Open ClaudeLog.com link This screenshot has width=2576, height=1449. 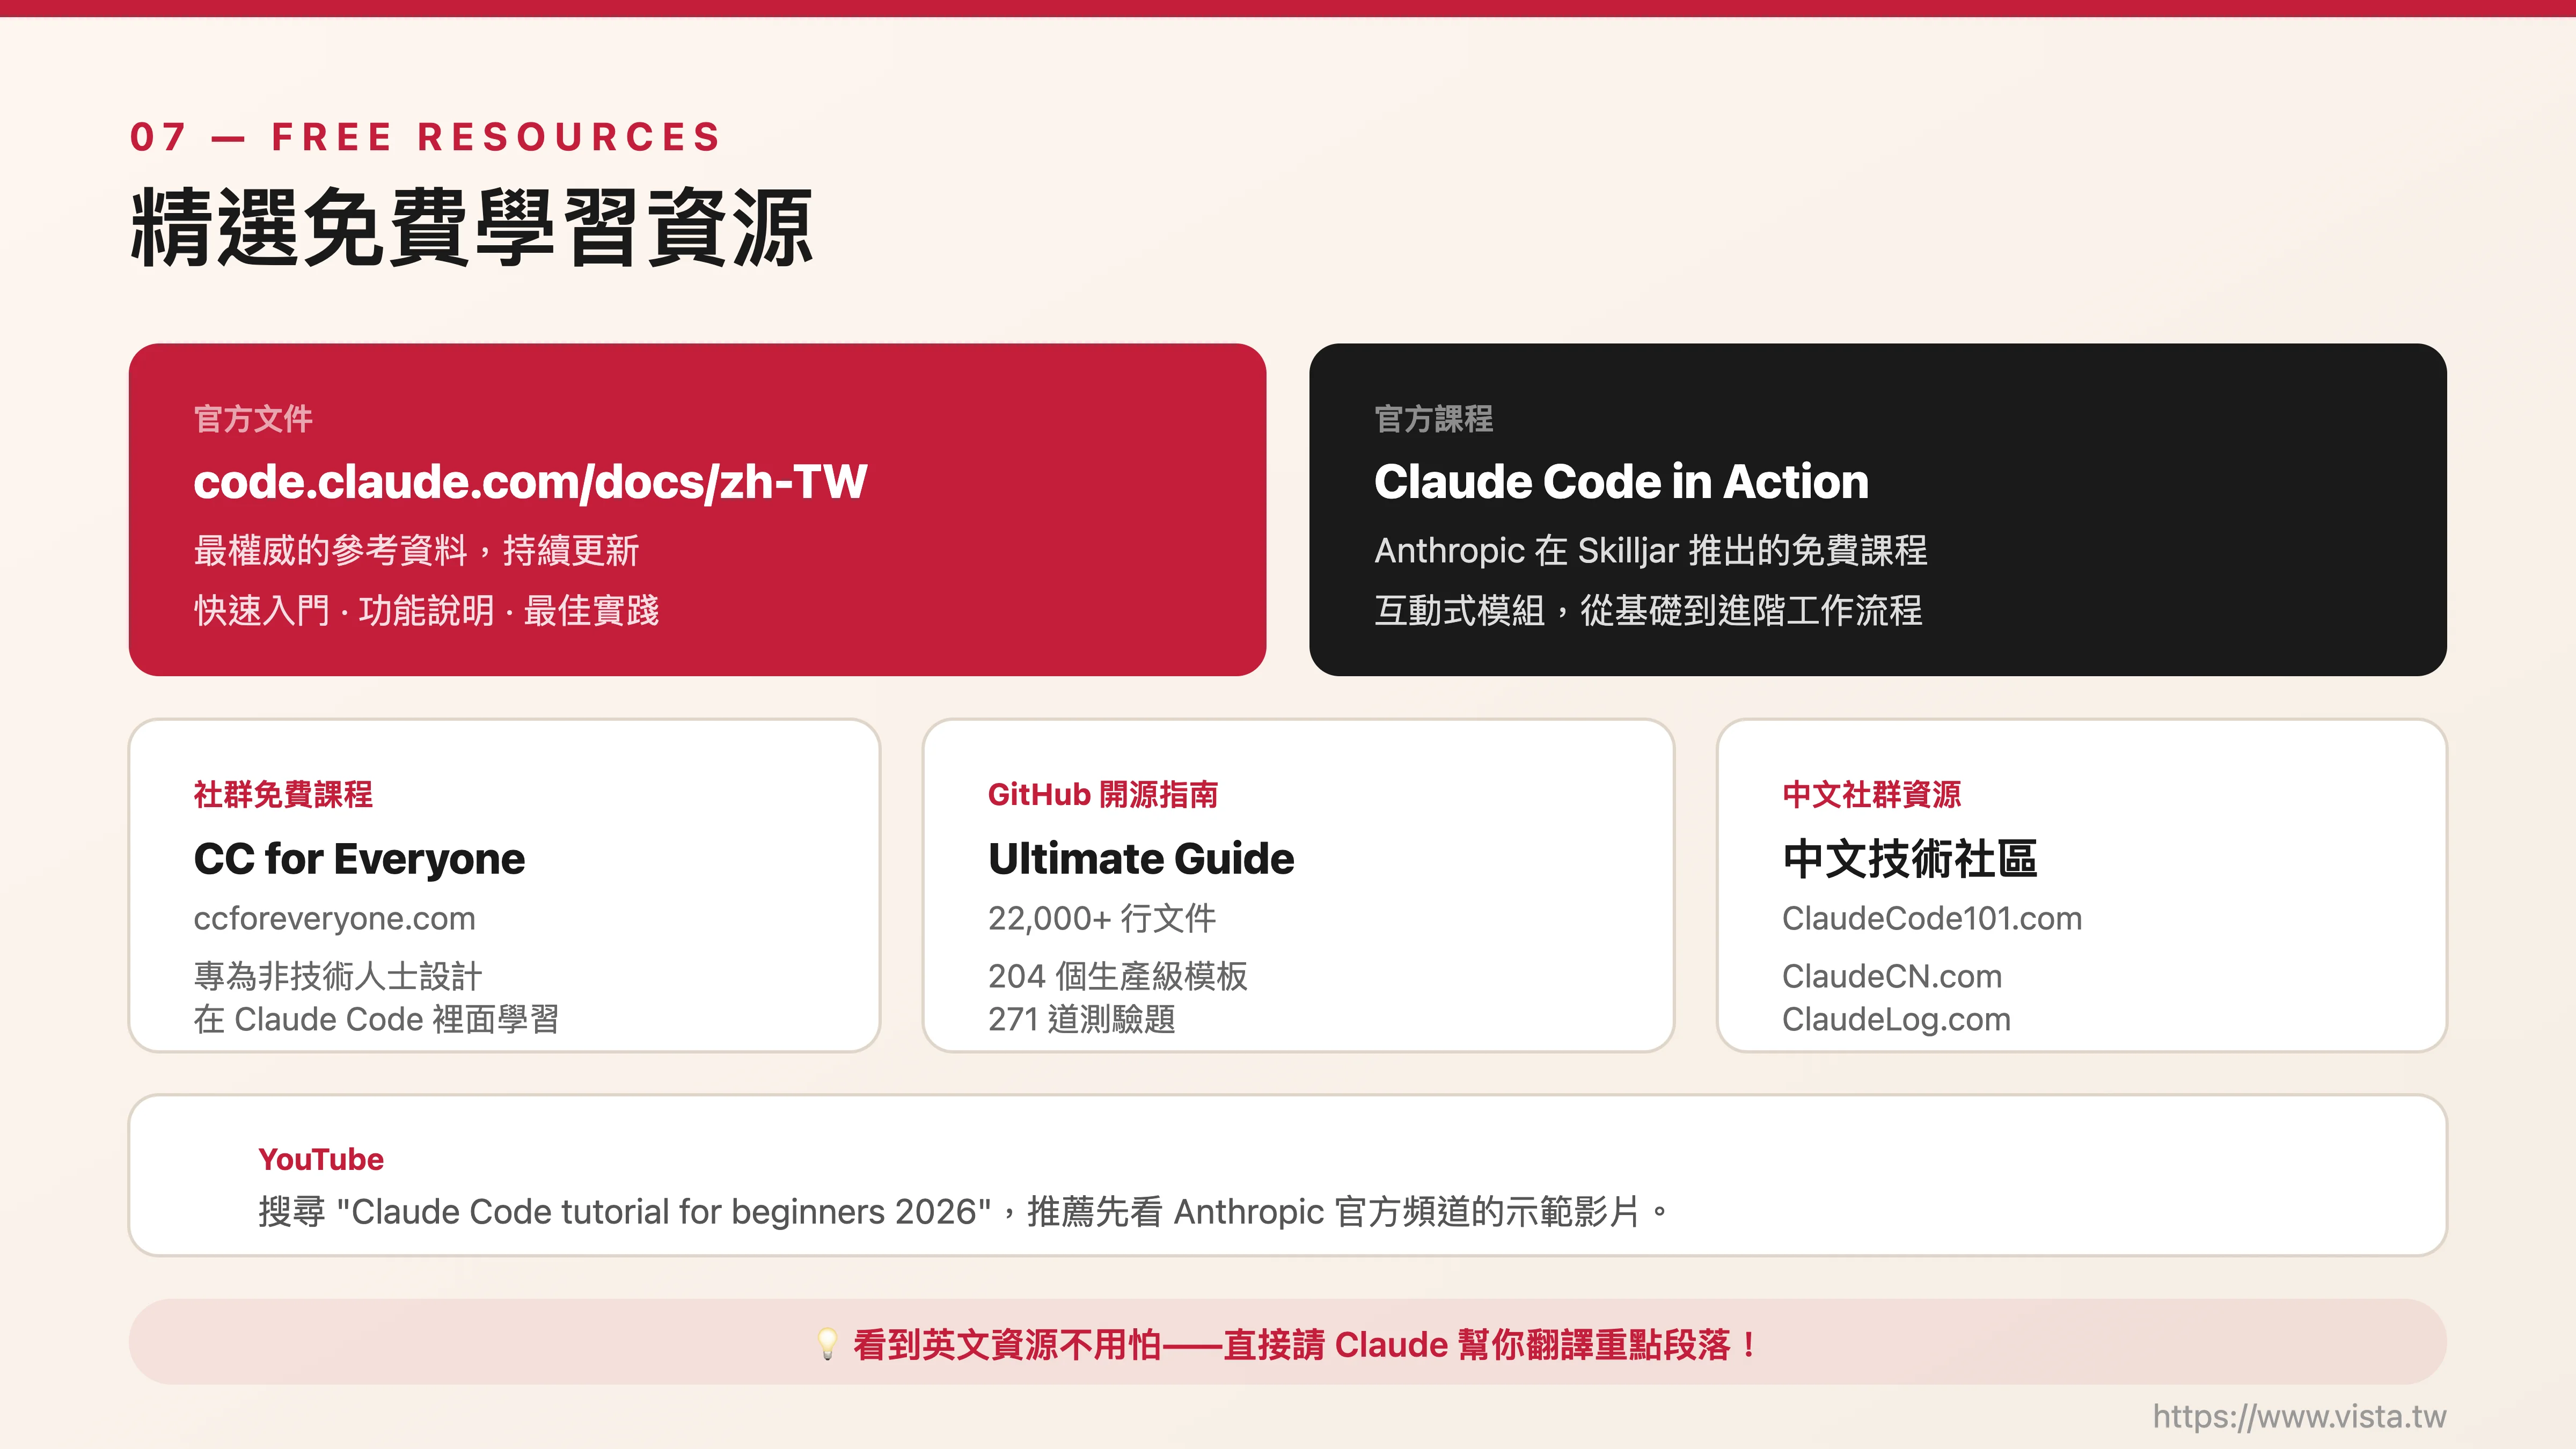point(1896,1019)
